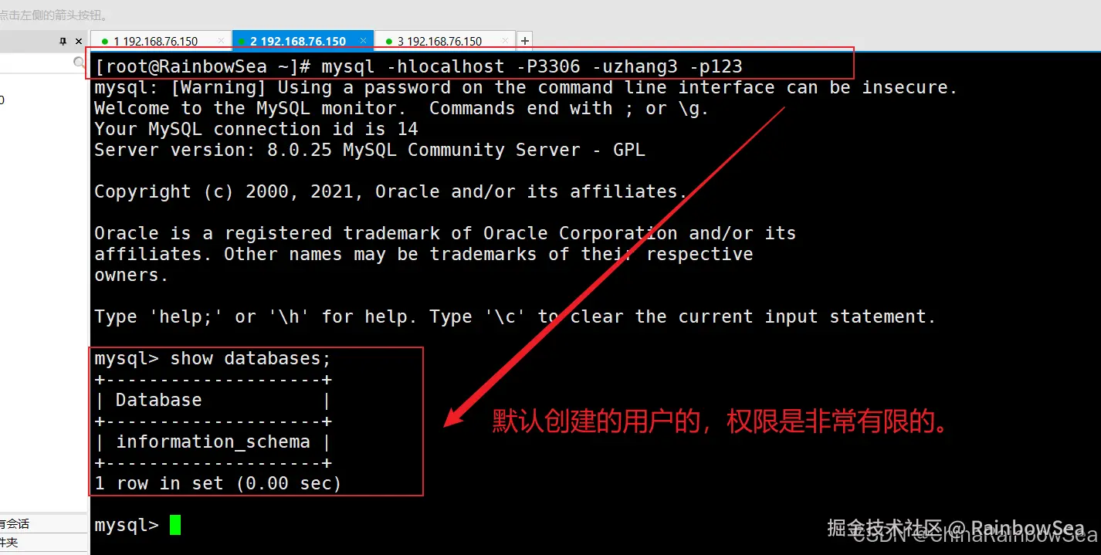Close tab 1 192.168.76.150
Screen dimensions: 1101x555
pos(221,41)
